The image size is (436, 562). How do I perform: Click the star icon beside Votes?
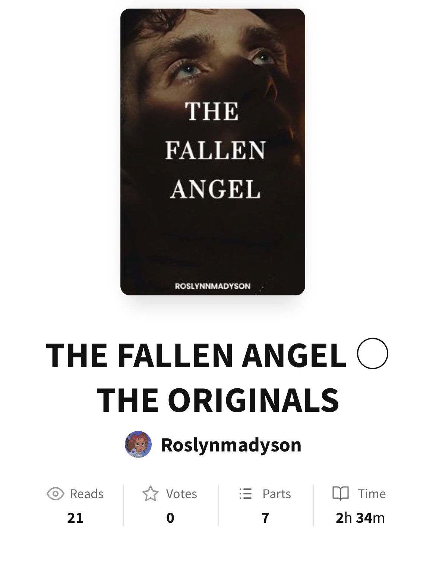(x=151, y=493)
